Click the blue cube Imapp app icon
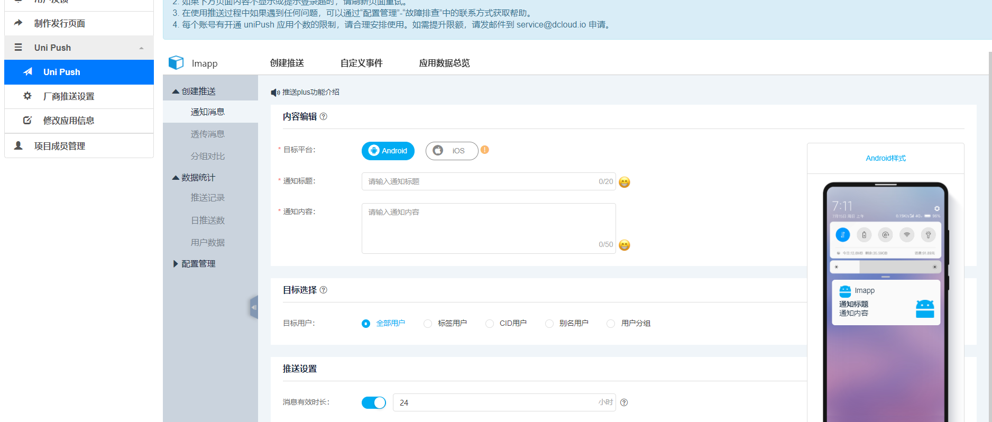 click(176, 63)
